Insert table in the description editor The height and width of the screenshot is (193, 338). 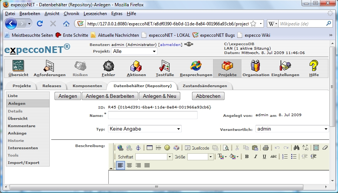click(x=150, y=148)
